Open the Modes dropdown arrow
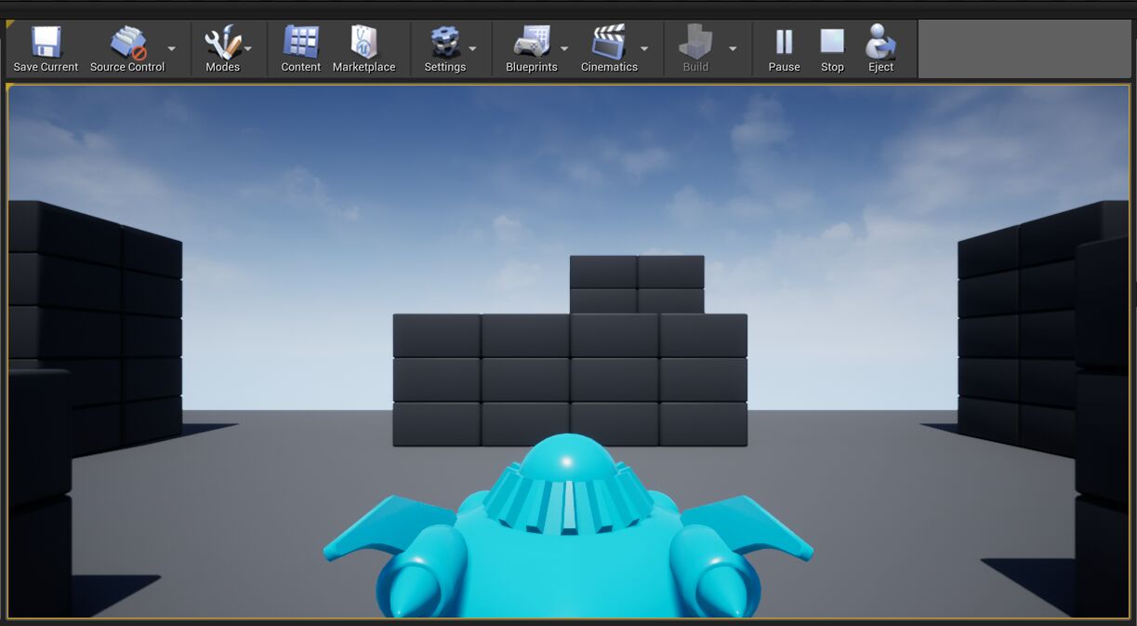This screenshot has height=626, width=1137. (x=248, y=48)
